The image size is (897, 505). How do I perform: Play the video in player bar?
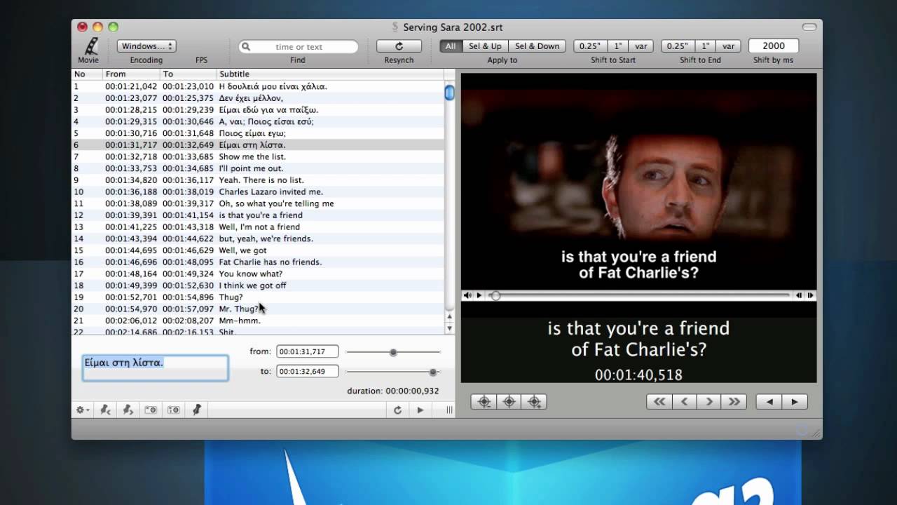479,295
